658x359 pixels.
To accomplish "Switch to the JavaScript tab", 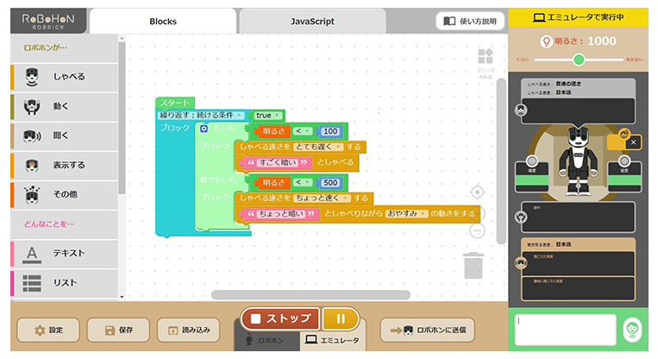I will (x=313, y=22).
